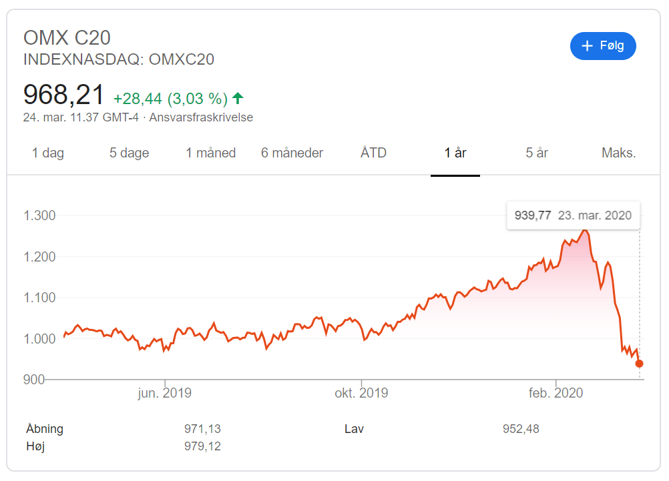Click the blue Følg follow button

tap(603, 46)
